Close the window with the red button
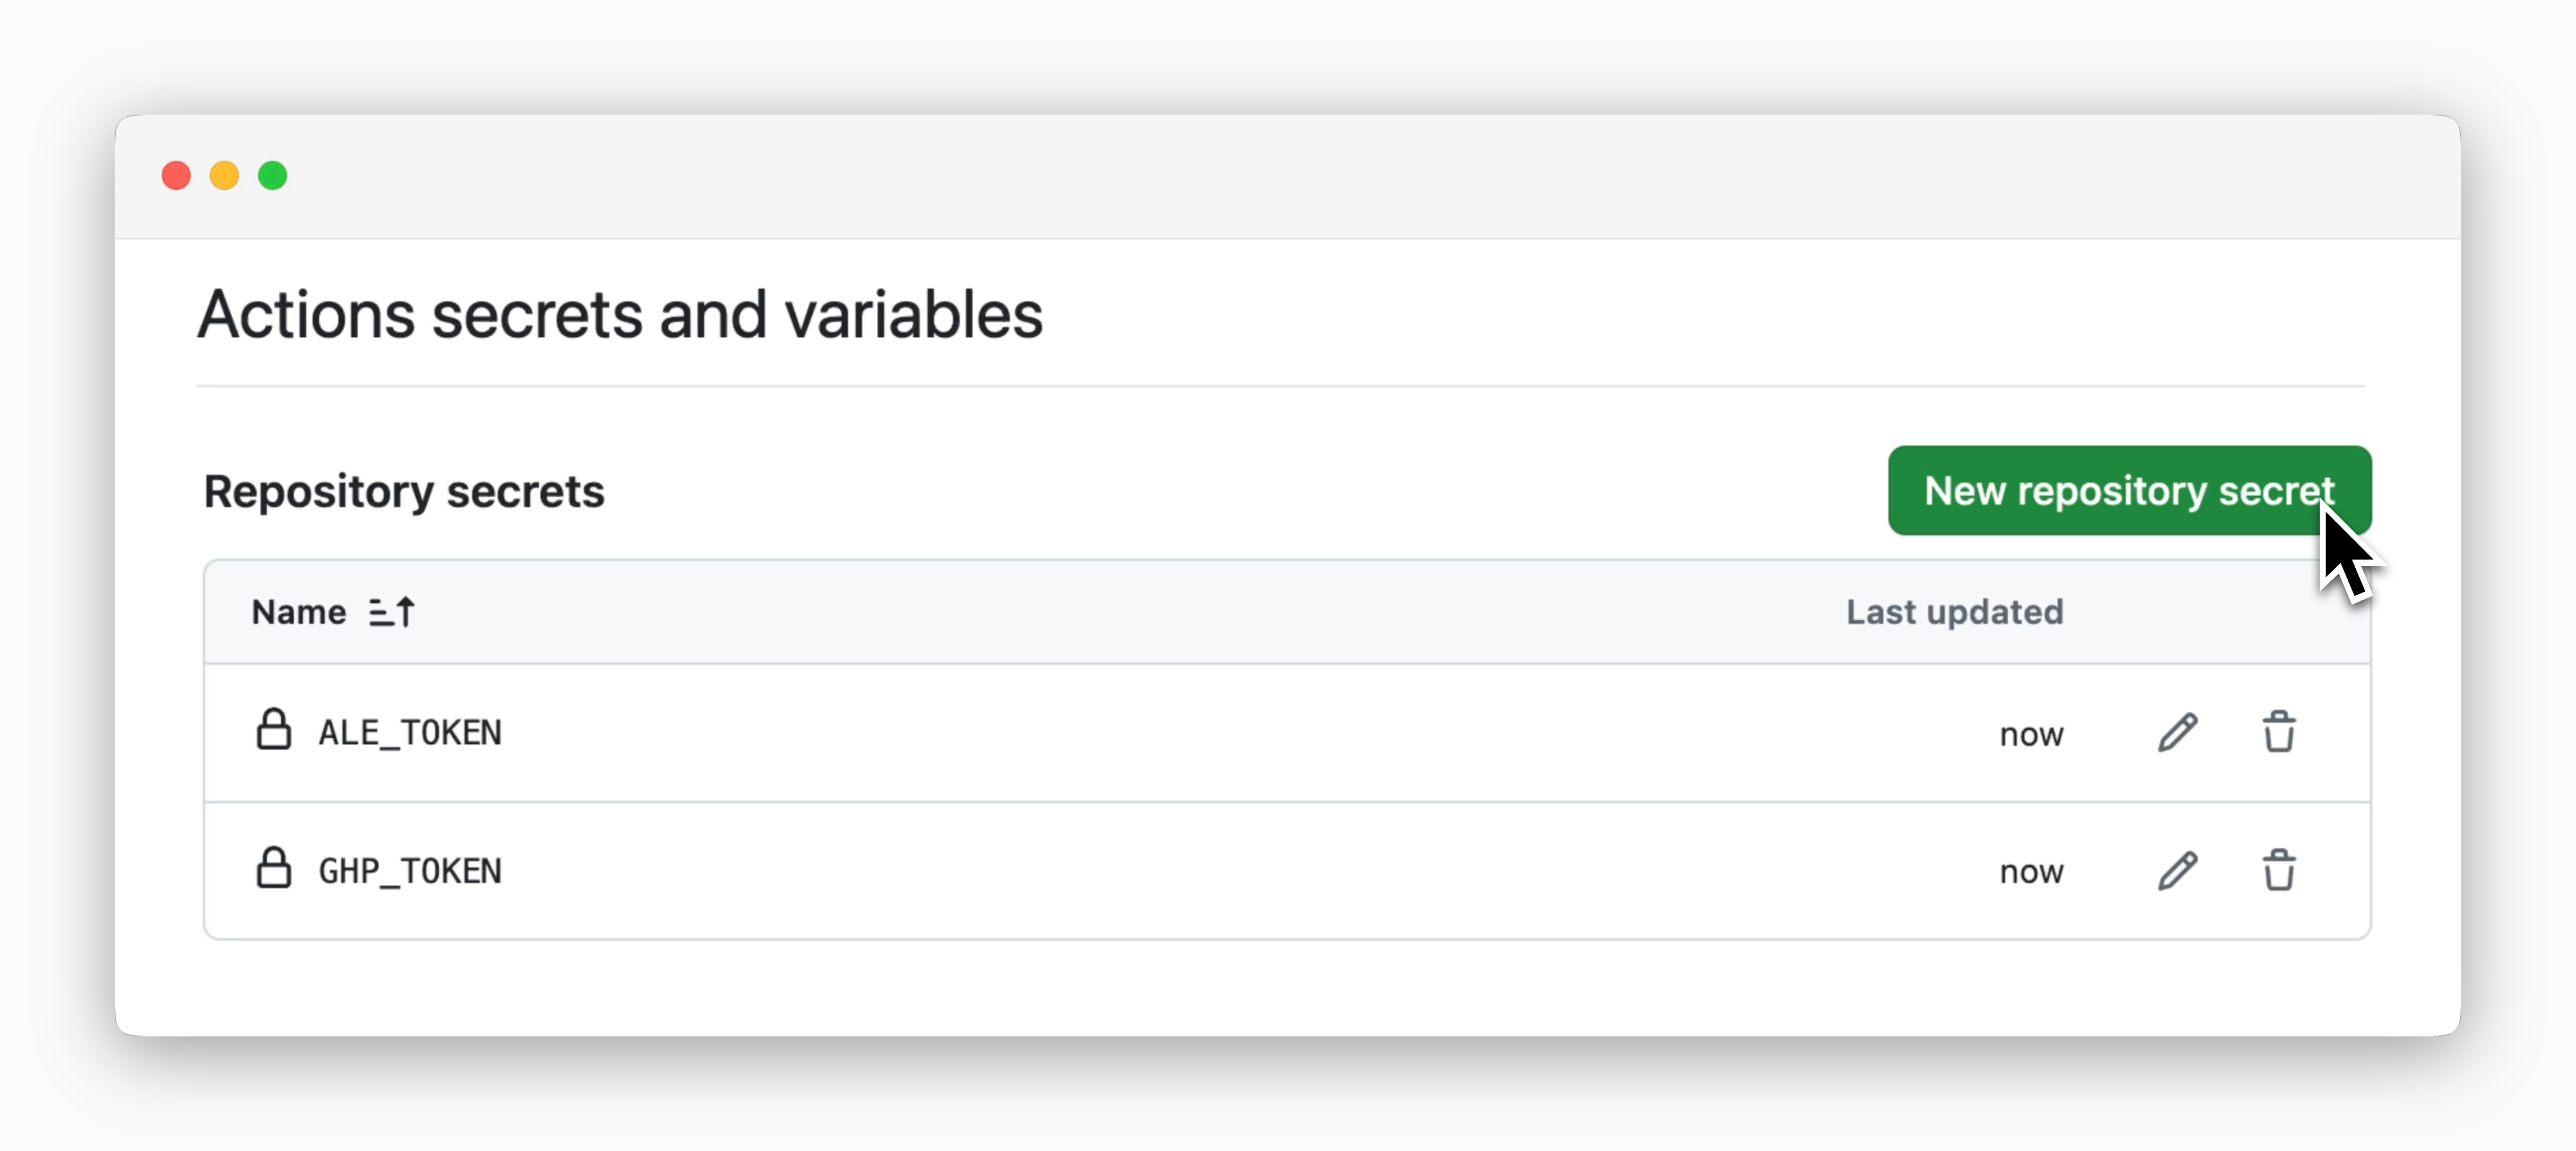The height and width of the screenshot is (1151, 2576). (x=176, y=176)
